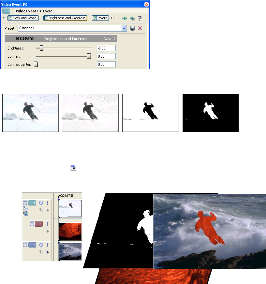This screenshot has height=284, width=266.
Task: Select the white silhouette on black thumbnail
Action: 211,113
